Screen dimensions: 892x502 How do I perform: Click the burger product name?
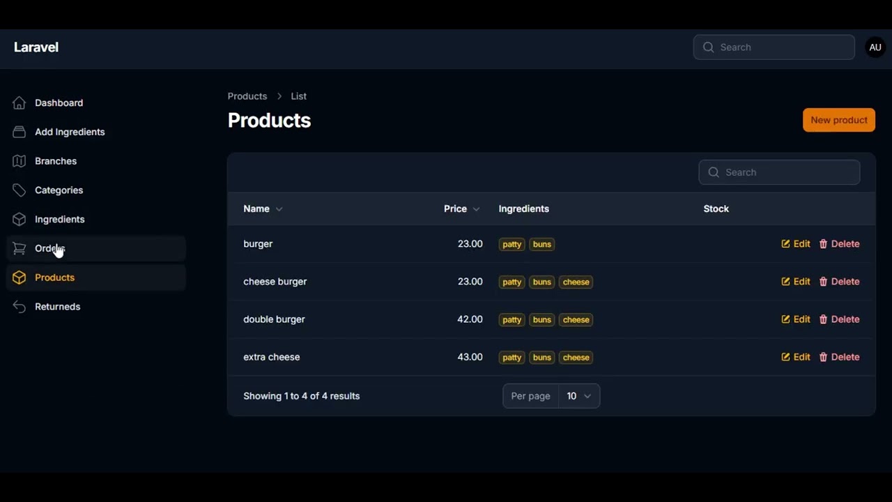coord(258,244)
